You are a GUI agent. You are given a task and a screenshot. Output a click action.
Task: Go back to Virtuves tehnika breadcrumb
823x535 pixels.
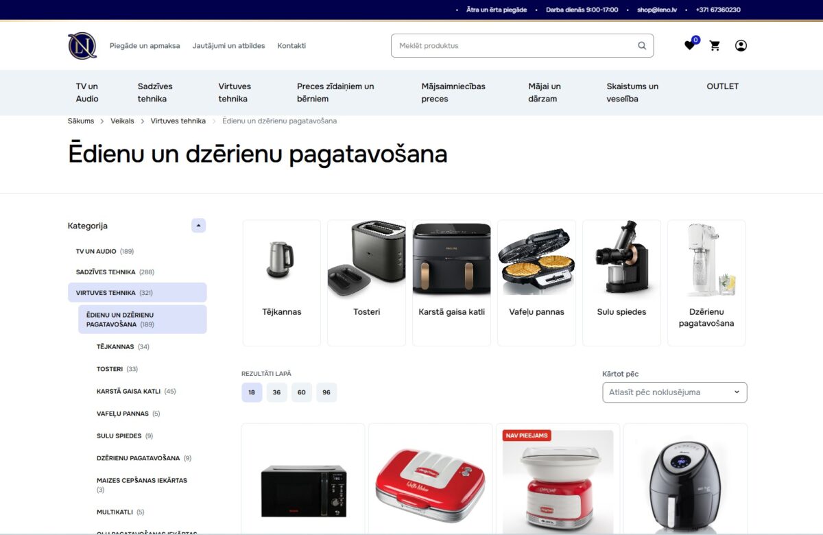coord(177,120)
